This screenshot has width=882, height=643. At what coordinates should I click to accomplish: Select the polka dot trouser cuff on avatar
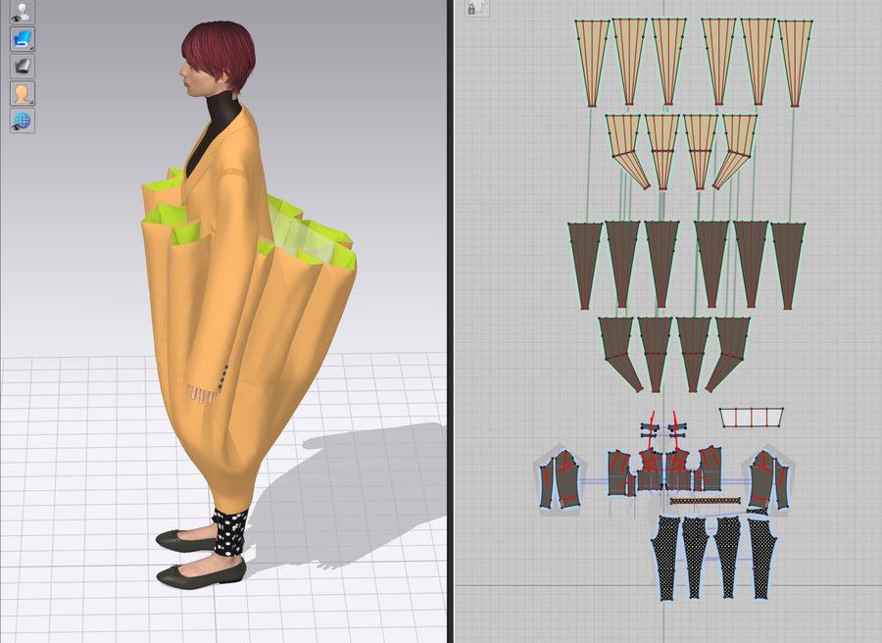[228, 532]
